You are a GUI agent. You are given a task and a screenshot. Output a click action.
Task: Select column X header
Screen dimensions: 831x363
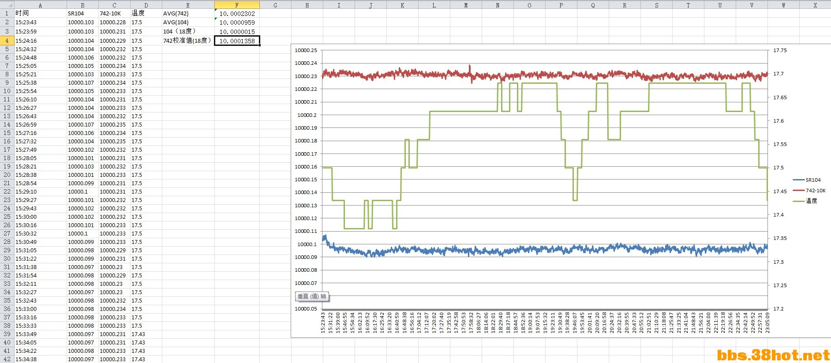click(x=815, y=5)
